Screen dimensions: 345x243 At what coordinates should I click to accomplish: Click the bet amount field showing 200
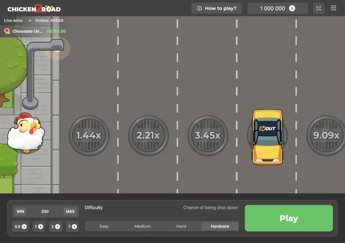45,211
